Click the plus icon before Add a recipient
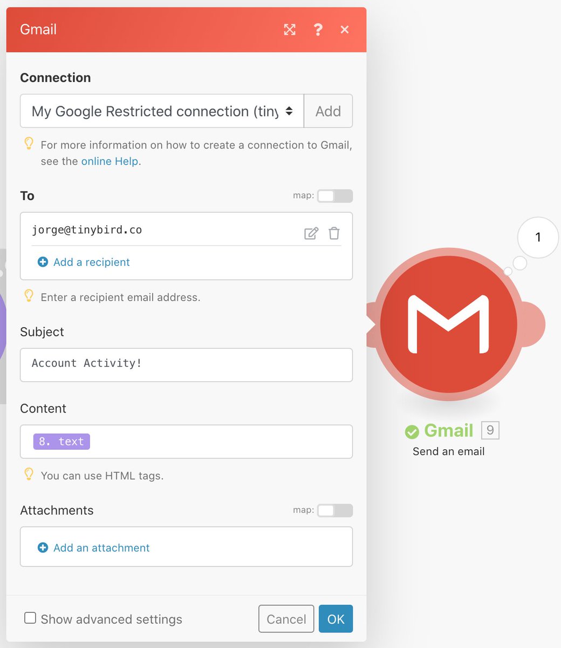The height and width of the screenshot is (648, 561). tap(43, 262)
